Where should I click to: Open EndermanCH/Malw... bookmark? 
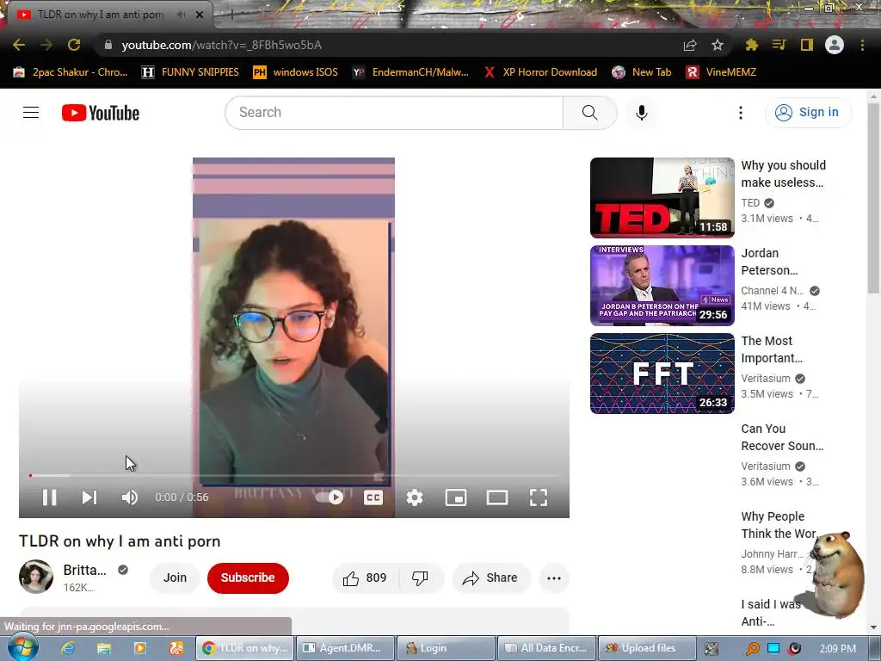410,72
